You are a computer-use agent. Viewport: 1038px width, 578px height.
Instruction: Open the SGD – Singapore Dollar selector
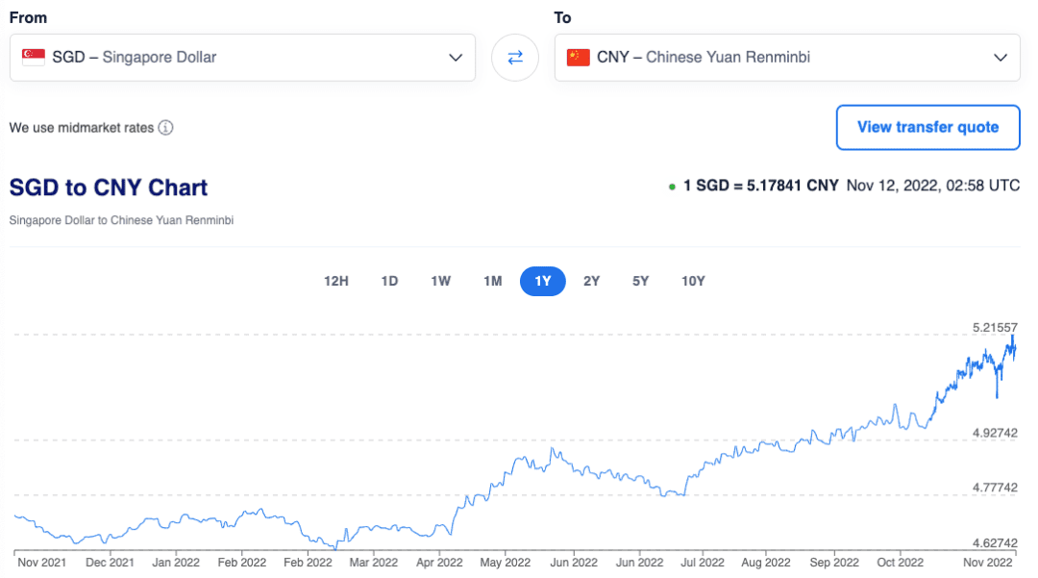point(242,58)
